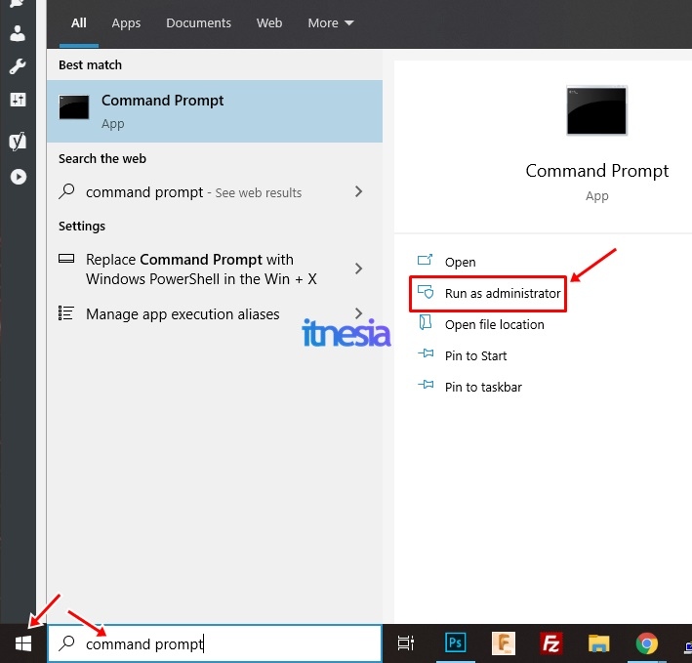Open FileZilla from the taskbar
This screenshot has width=692, height=663.
(x=551, y=643)
